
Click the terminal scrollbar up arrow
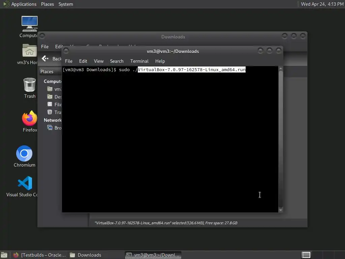[281, 68]
